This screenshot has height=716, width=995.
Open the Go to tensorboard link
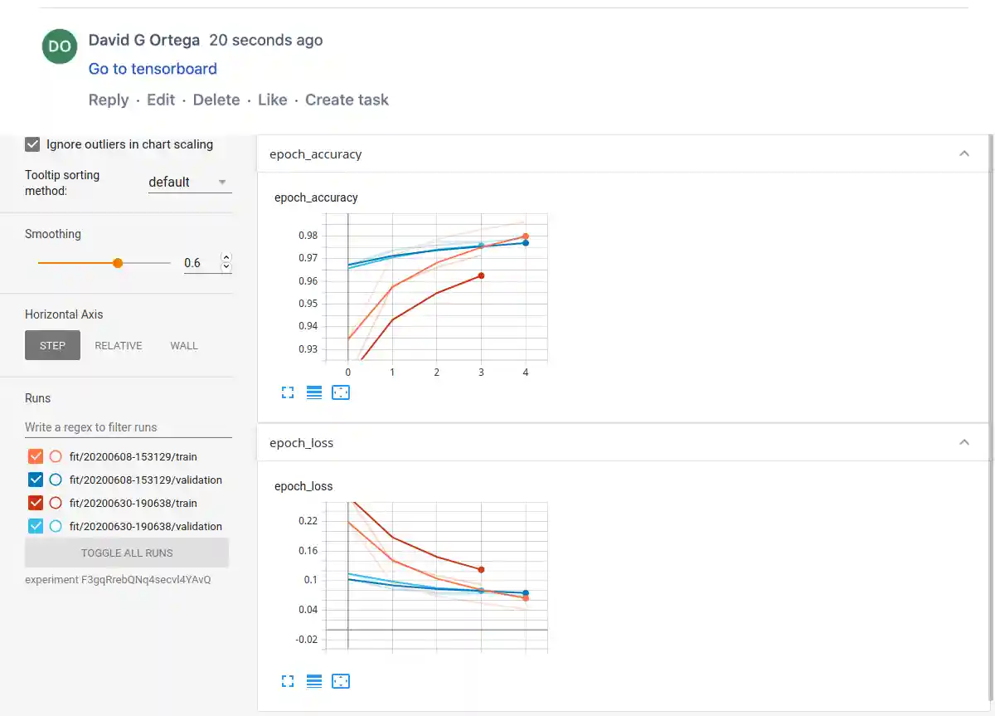point(153,68)
